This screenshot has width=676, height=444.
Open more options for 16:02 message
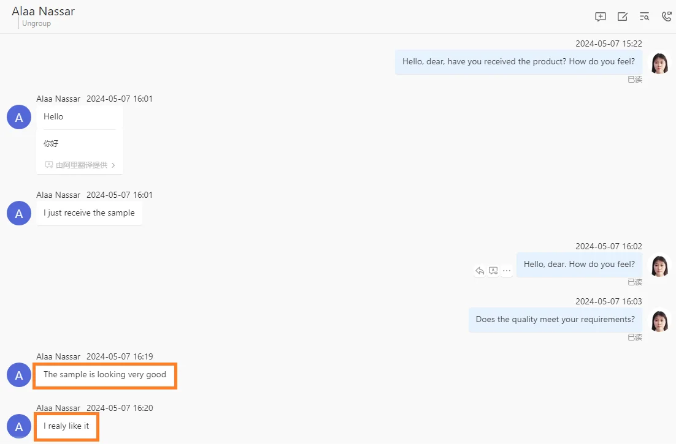coord(507,271)
